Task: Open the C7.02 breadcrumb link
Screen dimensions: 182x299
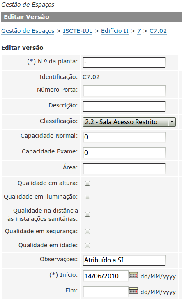Action: tap(158, 31)
